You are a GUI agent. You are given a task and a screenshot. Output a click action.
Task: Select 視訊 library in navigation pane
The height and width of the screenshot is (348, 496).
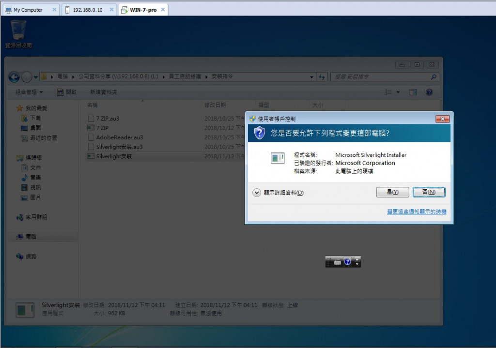click(31, 187)
